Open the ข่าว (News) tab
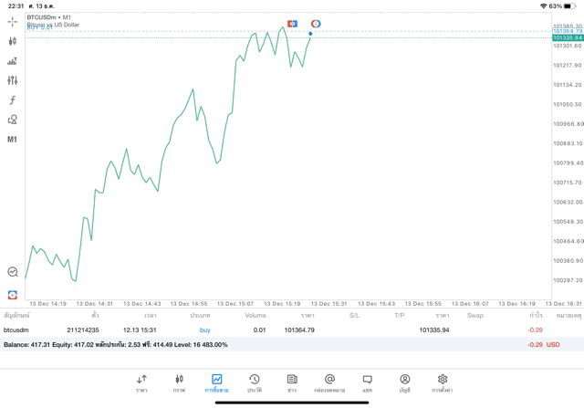 click(x=291, y=382)
